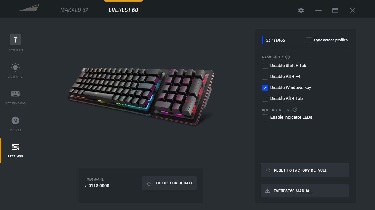375x210 pixels.
Task: Click the Game Mode help question icon
Action: [287, 57]
